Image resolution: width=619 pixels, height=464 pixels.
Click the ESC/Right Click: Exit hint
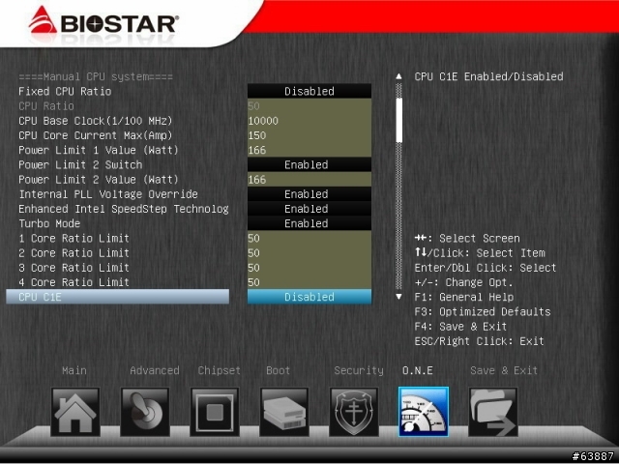pos(480,341)
